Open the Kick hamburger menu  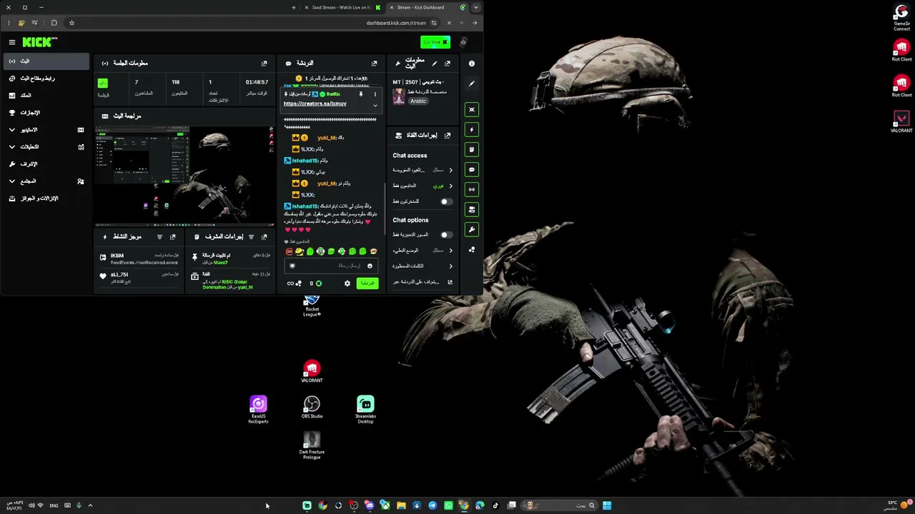tap(11, 42)
